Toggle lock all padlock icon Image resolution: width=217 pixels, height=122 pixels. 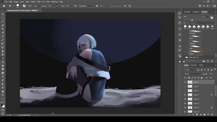pos(201,78)
